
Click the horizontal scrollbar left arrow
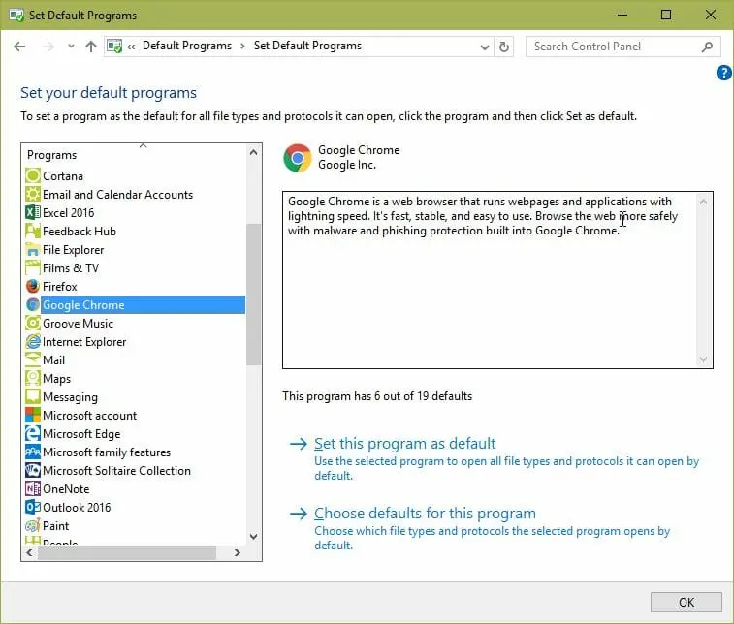29,552
